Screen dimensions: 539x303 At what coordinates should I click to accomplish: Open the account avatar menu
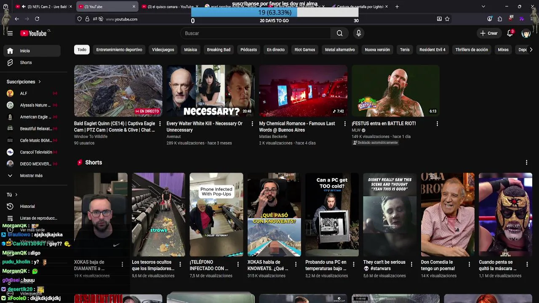coord(526,33)
